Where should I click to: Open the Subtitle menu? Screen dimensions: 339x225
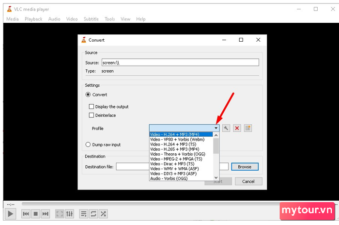pyautogui.click(x=91, y=19)
